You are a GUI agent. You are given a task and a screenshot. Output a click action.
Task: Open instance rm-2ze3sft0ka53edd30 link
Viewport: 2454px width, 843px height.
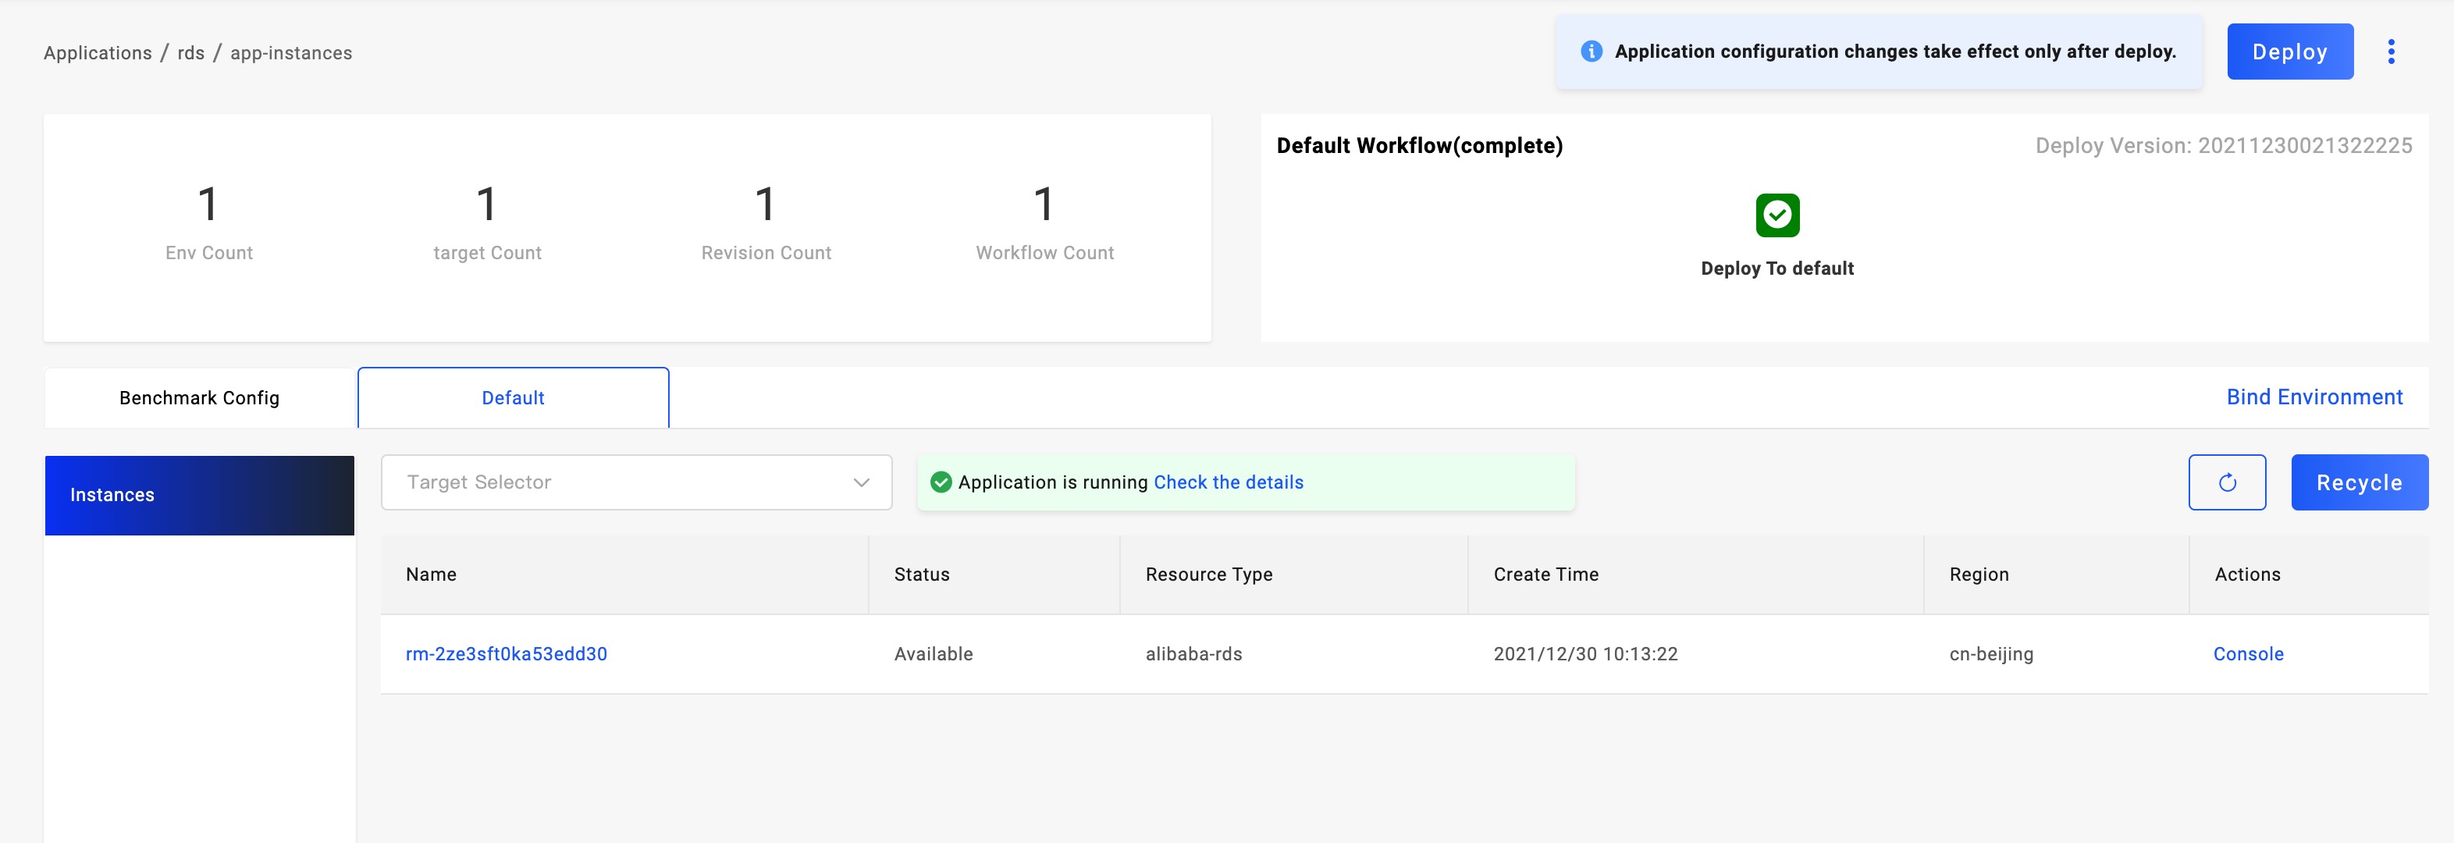click(x=506, y=654)
